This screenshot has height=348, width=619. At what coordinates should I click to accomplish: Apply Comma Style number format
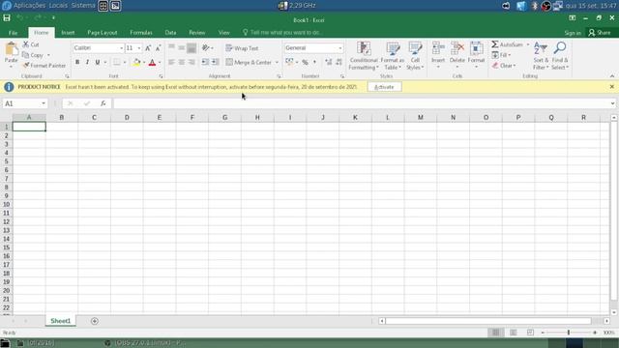point(314,62)
